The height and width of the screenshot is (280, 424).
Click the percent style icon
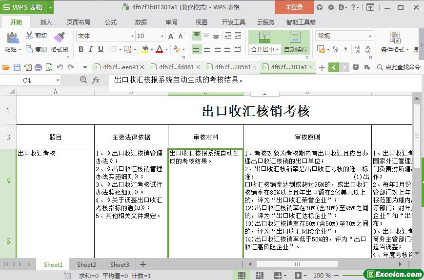coord(336,49)
